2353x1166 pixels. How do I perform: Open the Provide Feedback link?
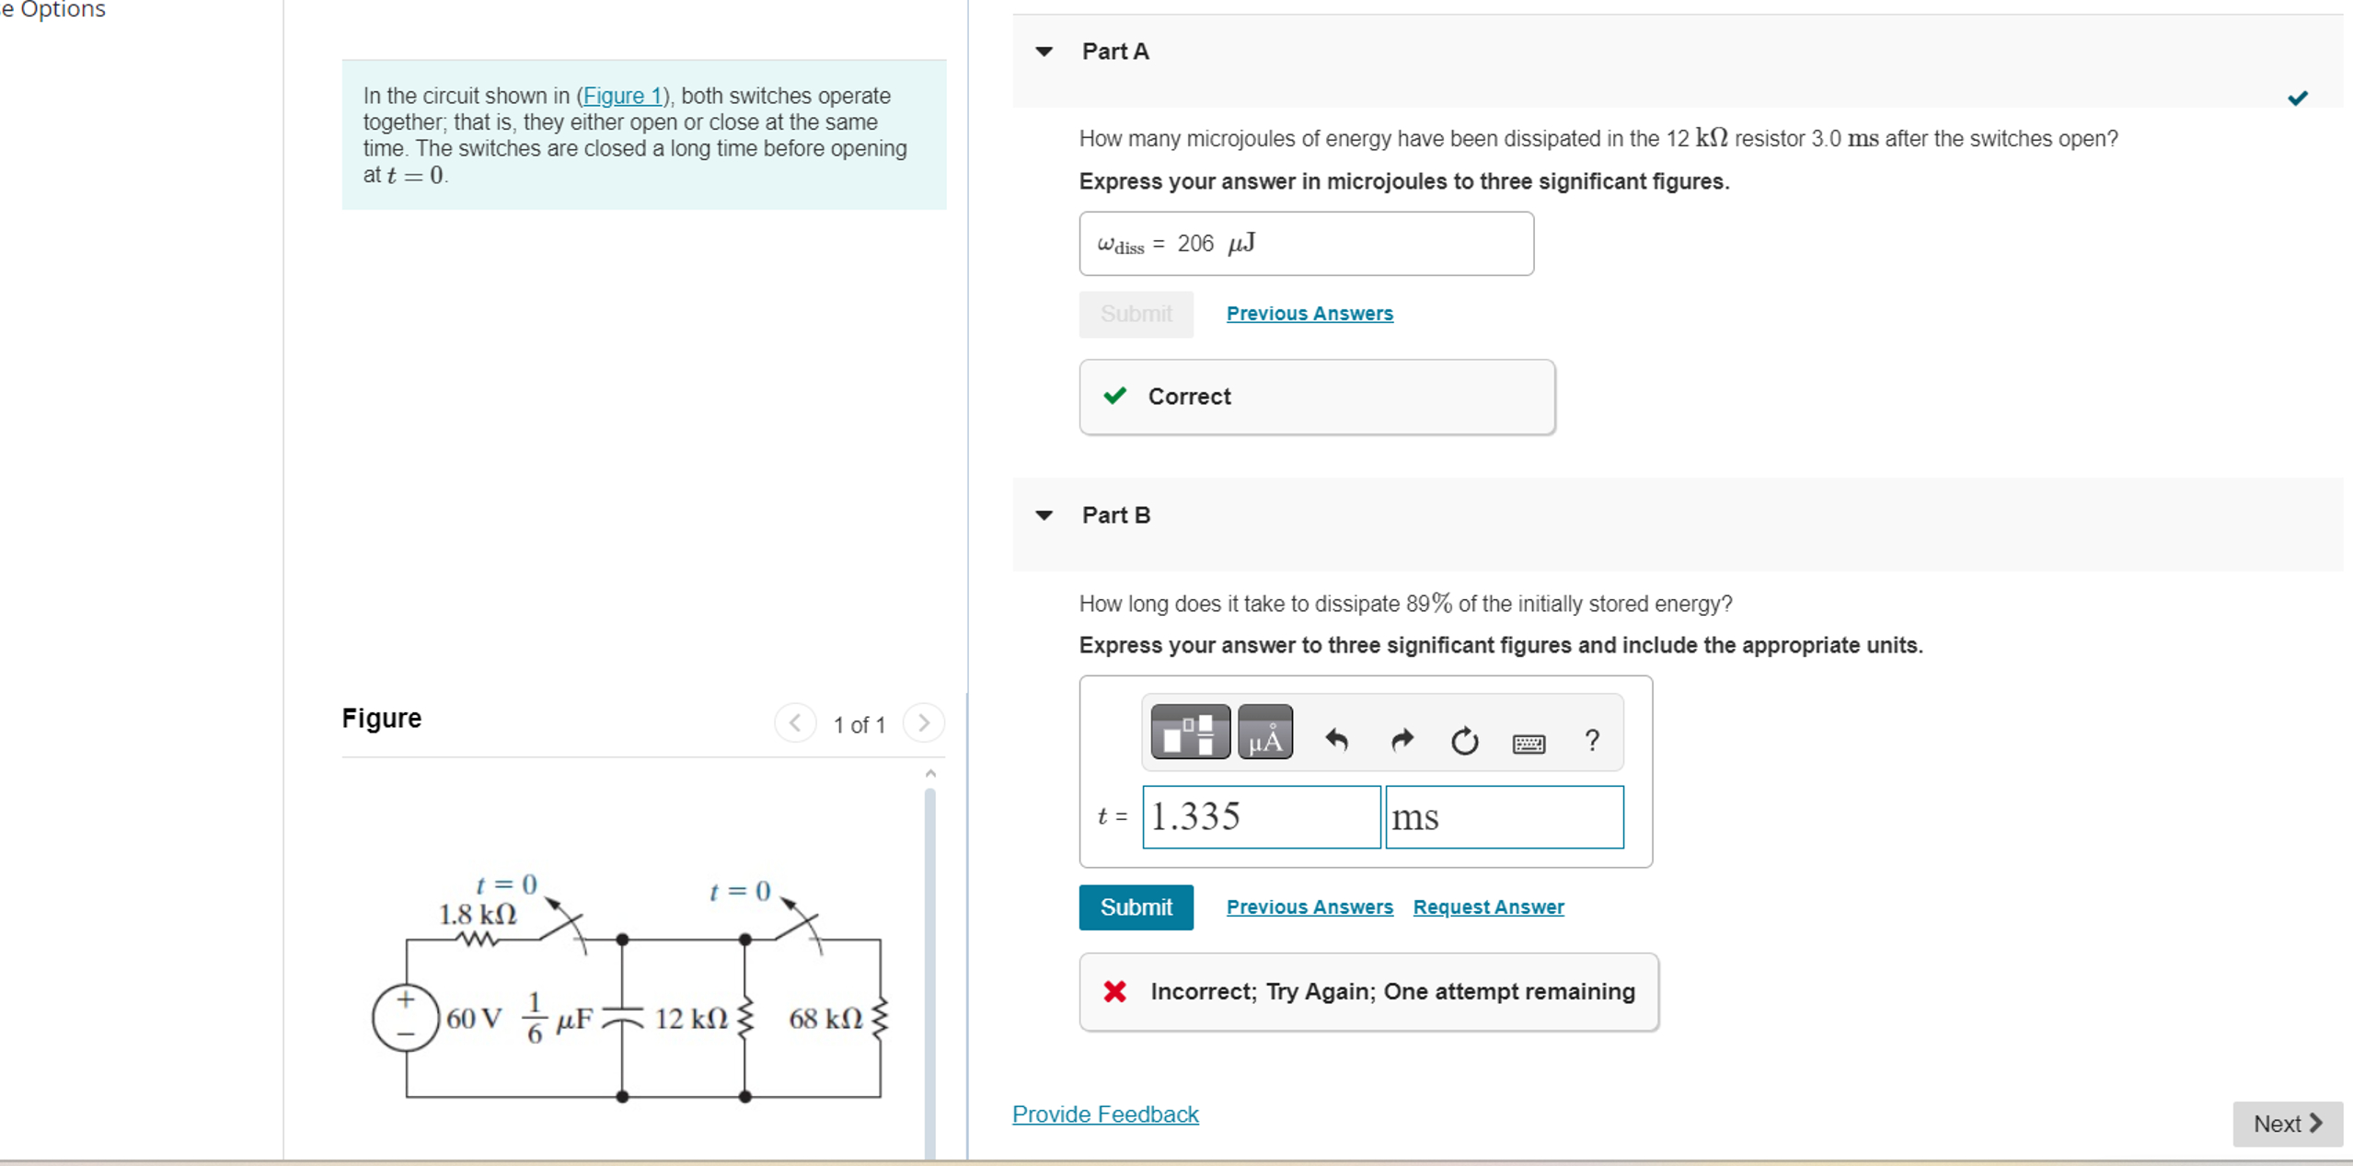[1104, 1114]
